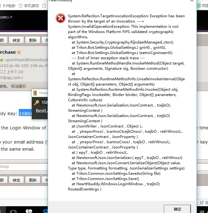Click the page icon beside 手机游戏 bookmark
The width and height of the screenshot is (208, 213).
coord(20,6)
